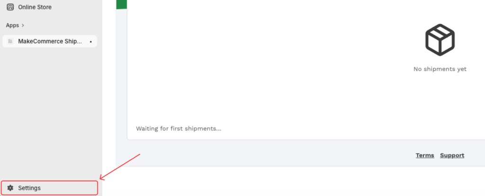Click the Online Store storefront icon
The width and height of the screenshot is (485, 196).
[10, 7]
